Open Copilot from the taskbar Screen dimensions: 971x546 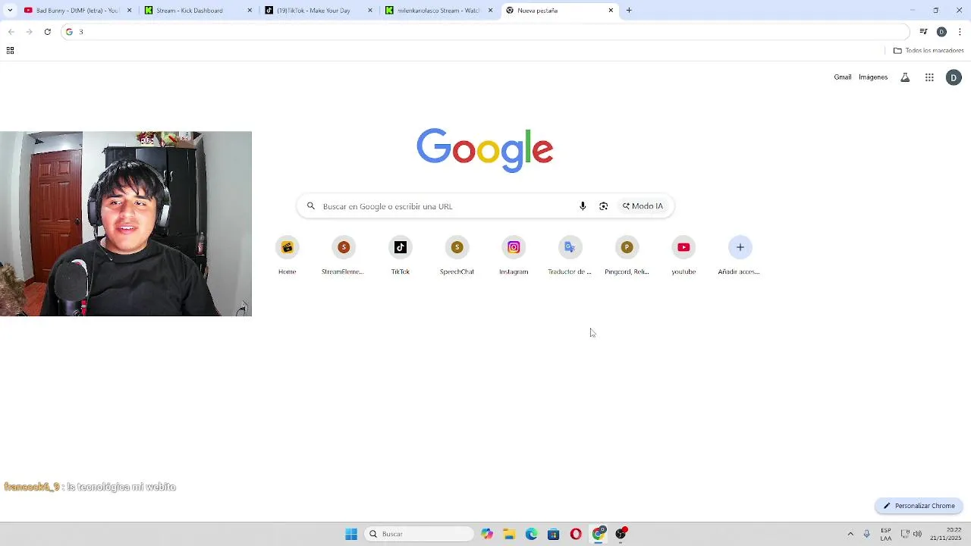coord(487,534)
